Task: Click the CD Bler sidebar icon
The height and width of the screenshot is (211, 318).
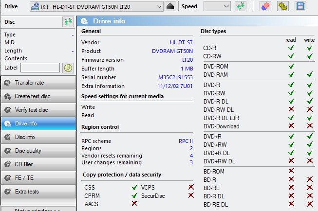Action: click(x=7, y=164)
